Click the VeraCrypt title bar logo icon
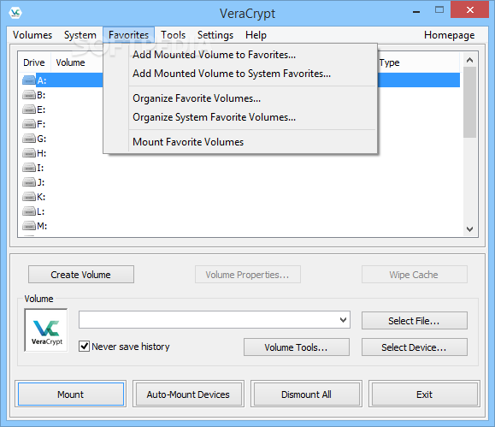The image size is (495, 427). [15, 13]
